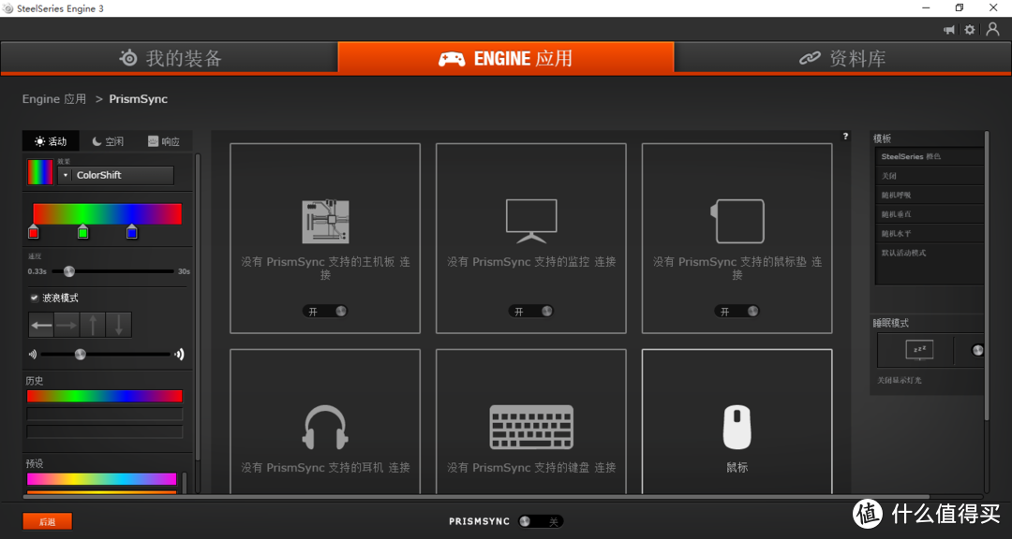Screen dimensions: 1012x539
Task: Click the headphones device icon
Action: coord(325,427)
